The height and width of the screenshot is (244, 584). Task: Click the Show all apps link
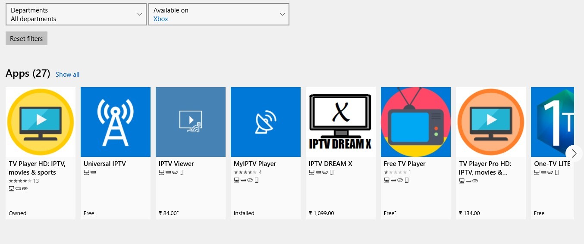pos(67,75)
